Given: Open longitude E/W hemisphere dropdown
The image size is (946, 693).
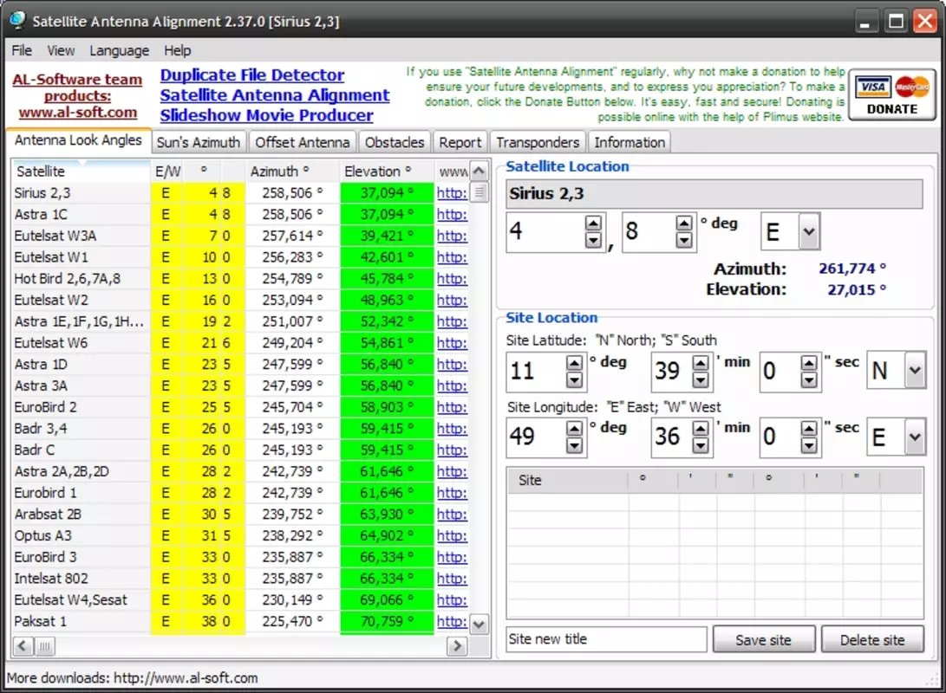Looking at the screenshot, I should [915, 436].
